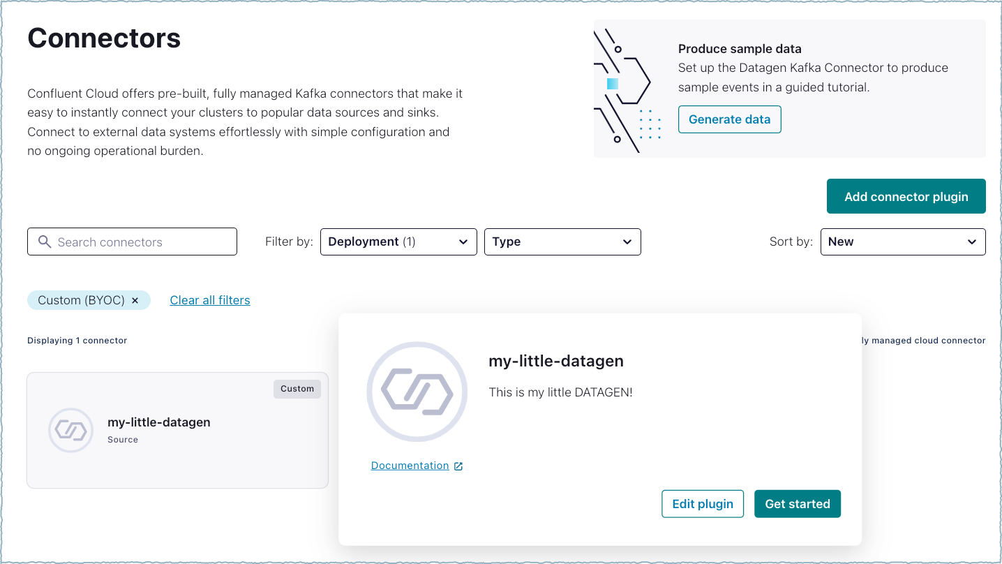Screen dimensions: 1002x564
Task: Click the Sort by chevron arrow
Action: pyautogui.click(x=971, y=242)
